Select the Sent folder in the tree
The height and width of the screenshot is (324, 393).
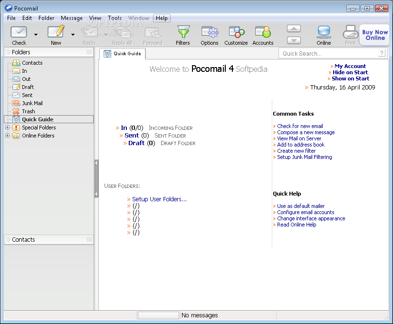pyautogui.click(x=27, y=95)
